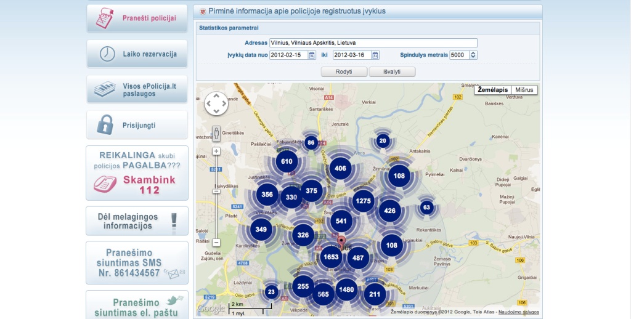Open calendar picker for the 'iki' end date
The width and height of the screenshot is (631, 319).
click(x=375, y=55)
